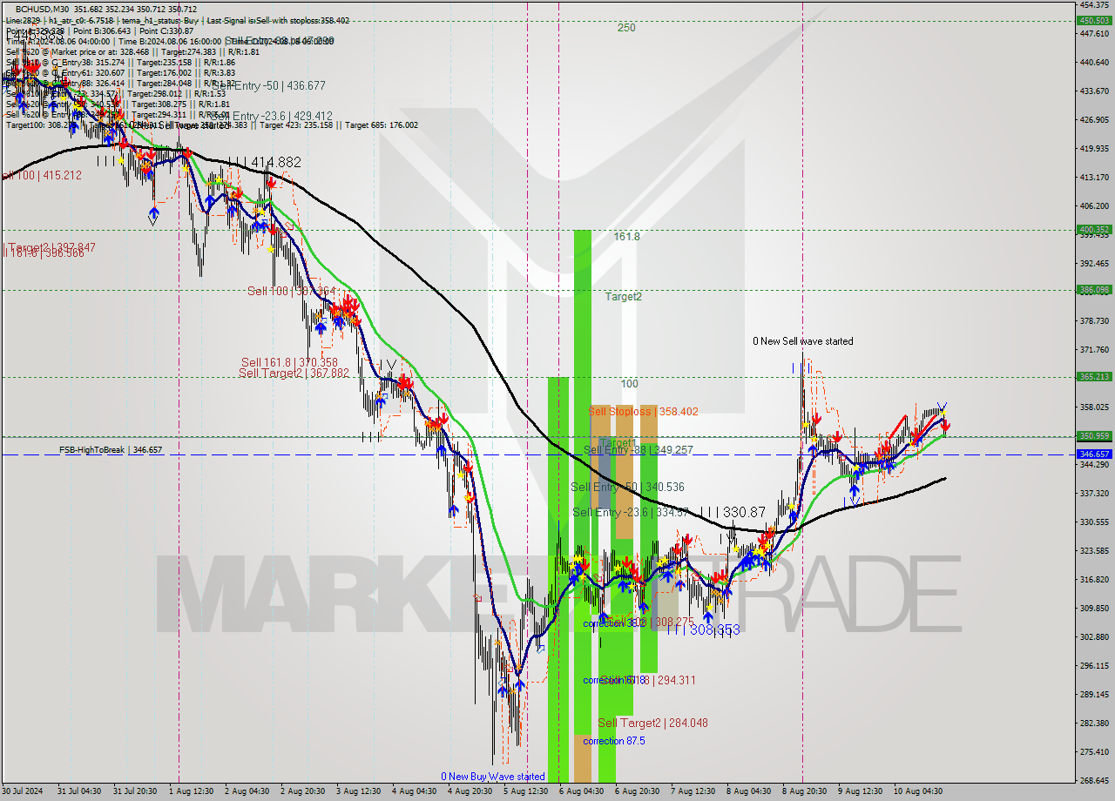Click the 275.410 price axis value

point(1094,752)
